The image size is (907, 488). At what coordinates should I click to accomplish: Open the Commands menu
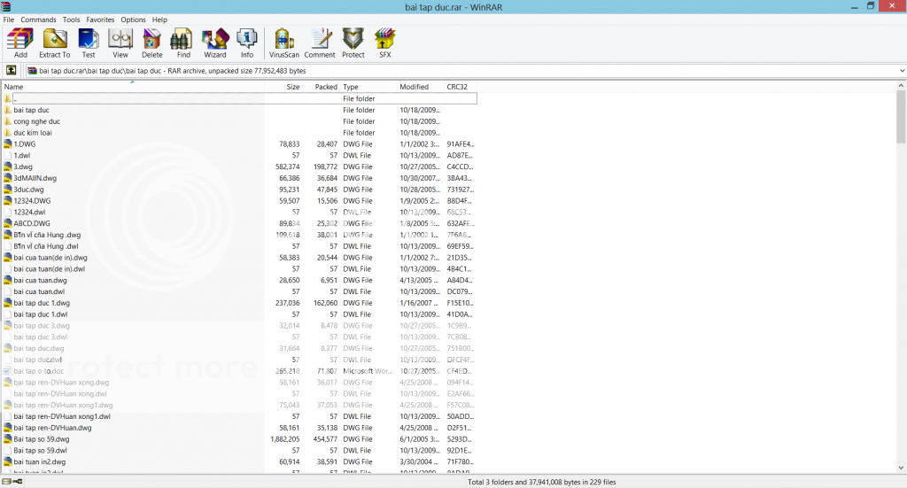click(x=38, y=19)
